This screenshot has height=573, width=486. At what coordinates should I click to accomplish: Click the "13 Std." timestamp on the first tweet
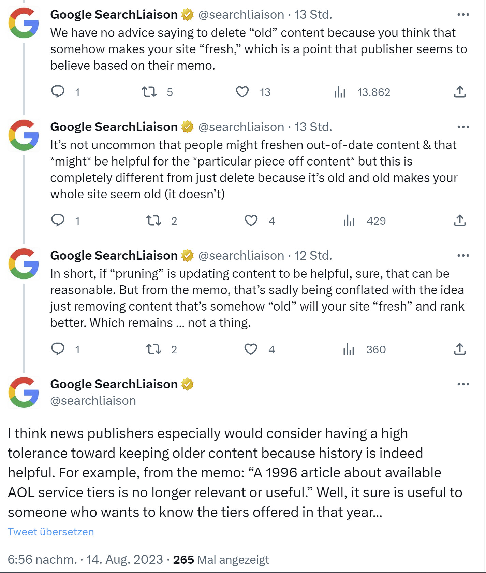(x=312, y=14)
